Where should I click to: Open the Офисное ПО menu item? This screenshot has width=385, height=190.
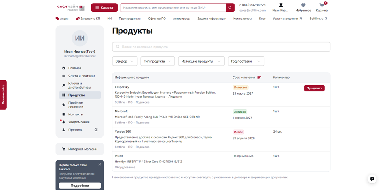tap(157, 19)
